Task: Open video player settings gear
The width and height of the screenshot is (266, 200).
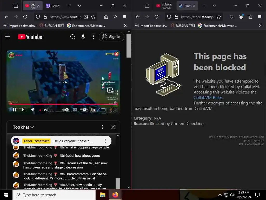Action: click(x=84, y=110)
